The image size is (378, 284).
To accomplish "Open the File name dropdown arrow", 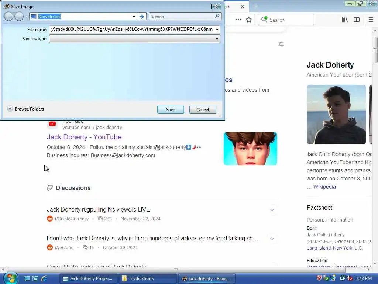I will pos(217,30).
